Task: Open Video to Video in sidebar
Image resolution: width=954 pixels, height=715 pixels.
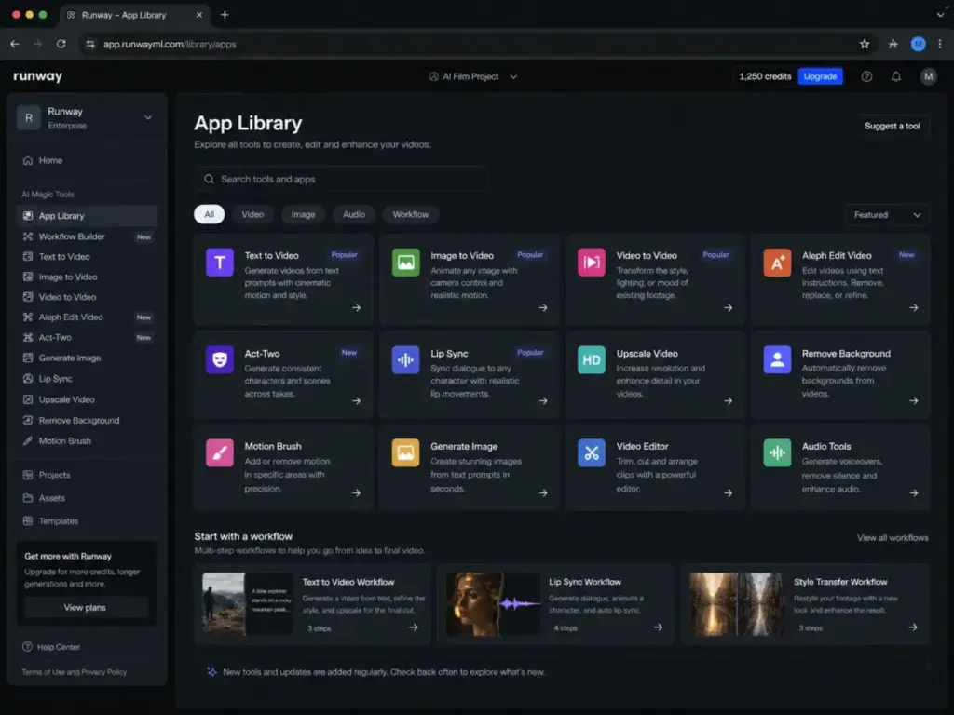Action: (87, 297)
